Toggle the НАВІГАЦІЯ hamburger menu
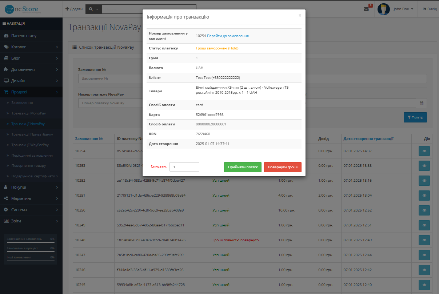 14,24
